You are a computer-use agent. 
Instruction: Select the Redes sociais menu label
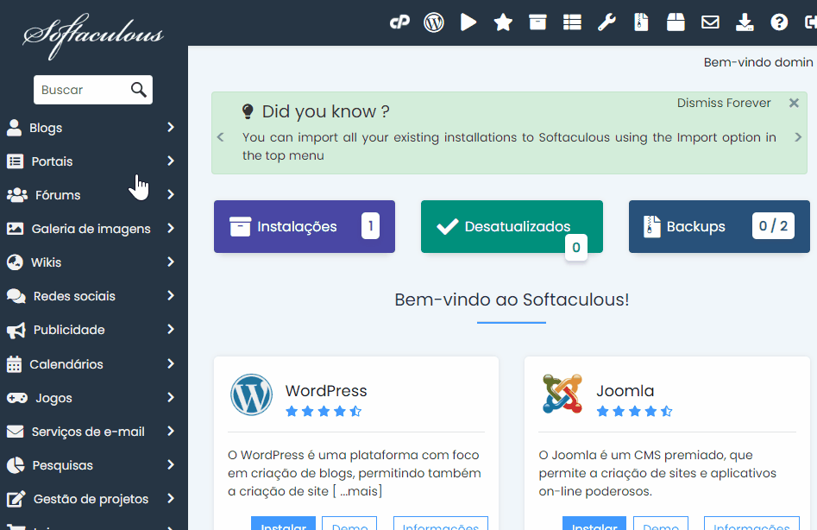point(74,296)
